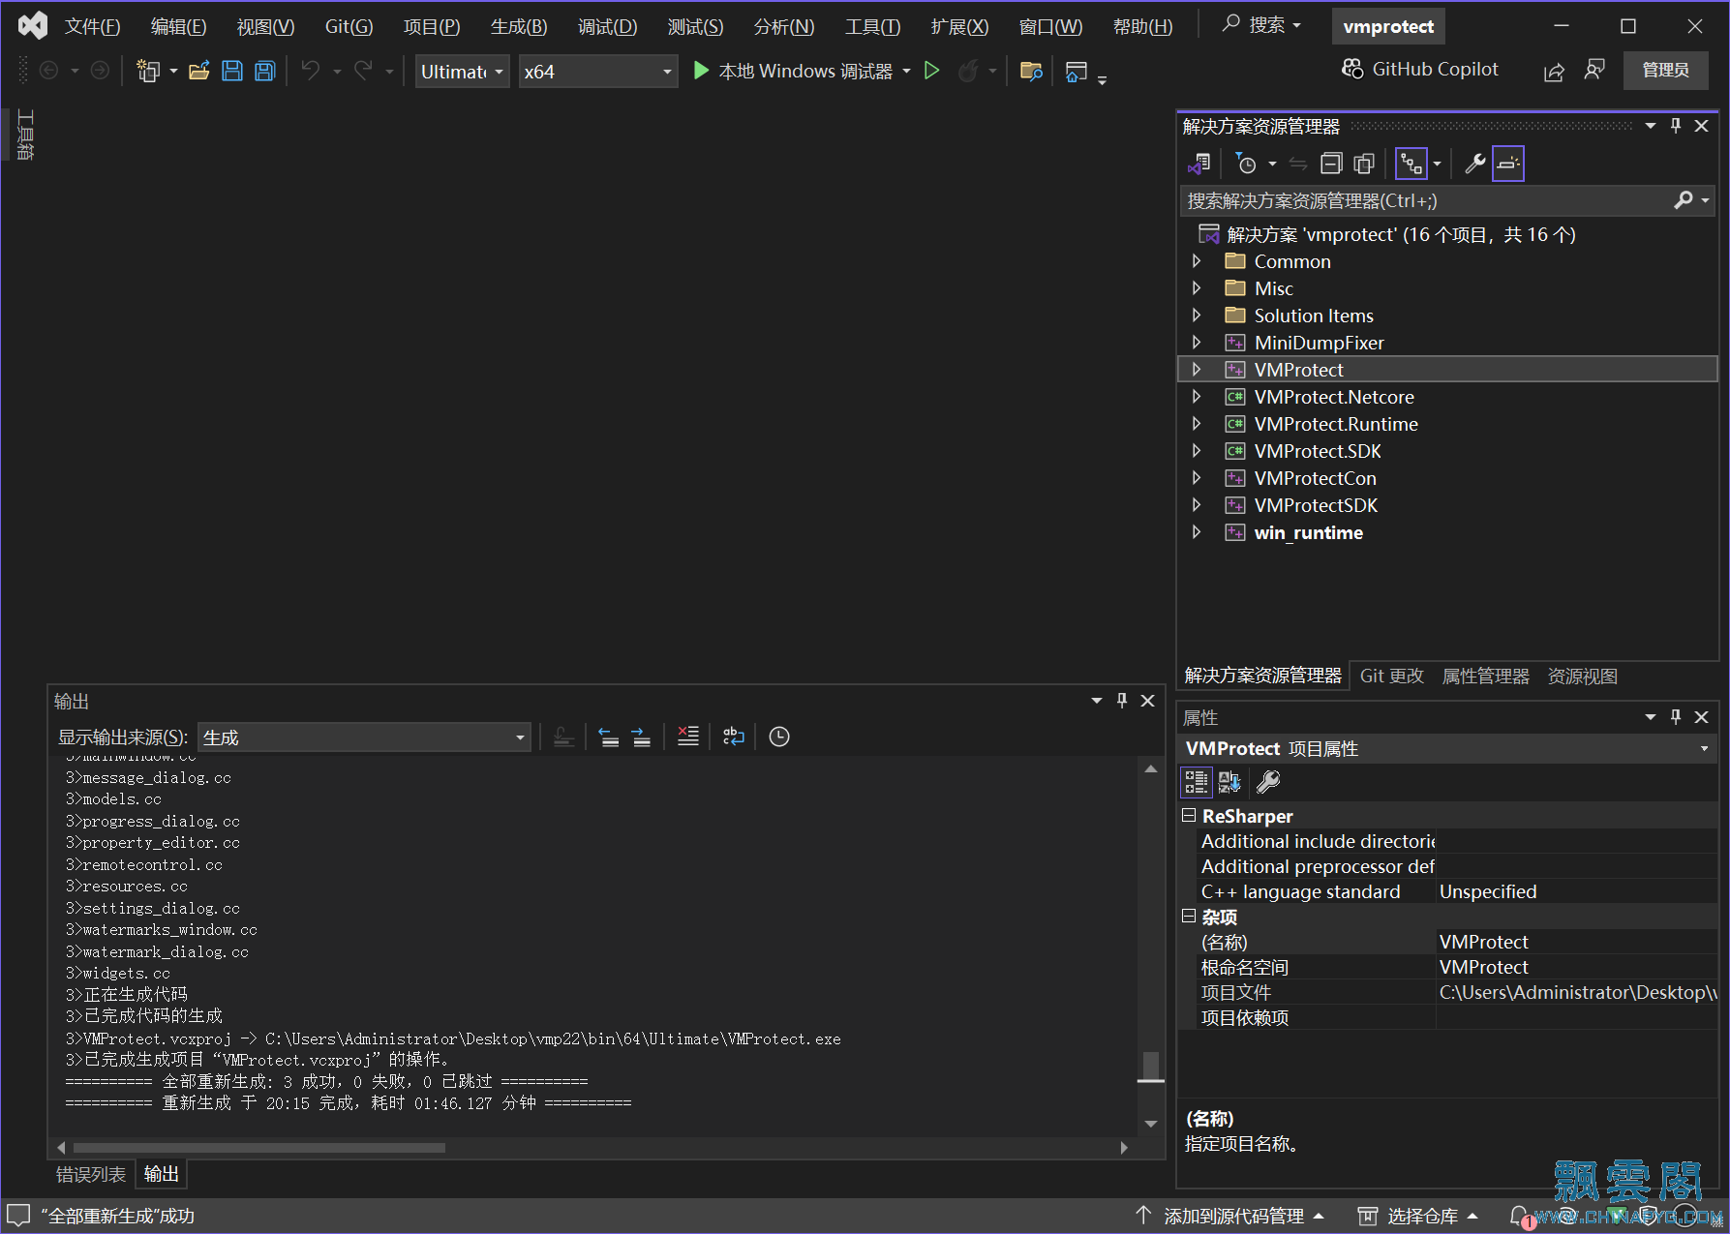Open the VMProtect 项目属性 object dropdown
1730x1234 pixels.
(x=1704, y=748)
